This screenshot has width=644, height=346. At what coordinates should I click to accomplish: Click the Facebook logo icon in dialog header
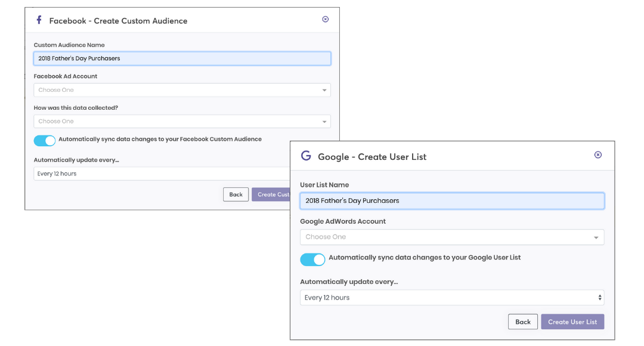click(39, 20)
